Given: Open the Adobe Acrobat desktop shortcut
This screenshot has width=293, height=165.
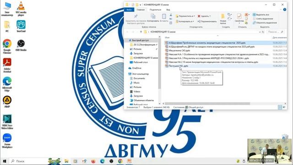Looking at the screenshot, I should click(x=7, y=65).
